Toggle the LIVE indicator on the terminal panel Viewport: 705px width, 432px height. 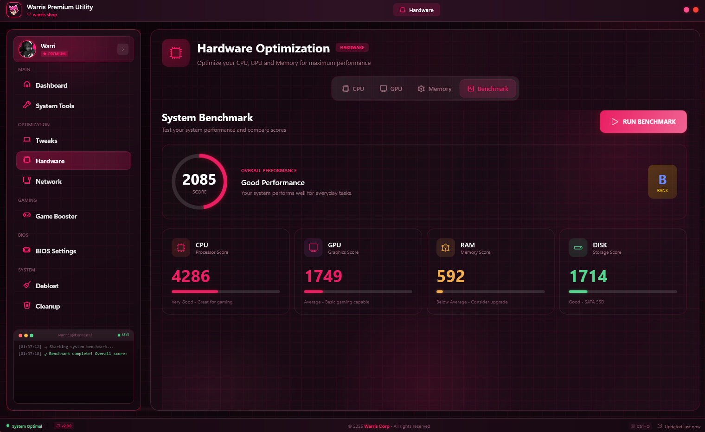(123, 335)
